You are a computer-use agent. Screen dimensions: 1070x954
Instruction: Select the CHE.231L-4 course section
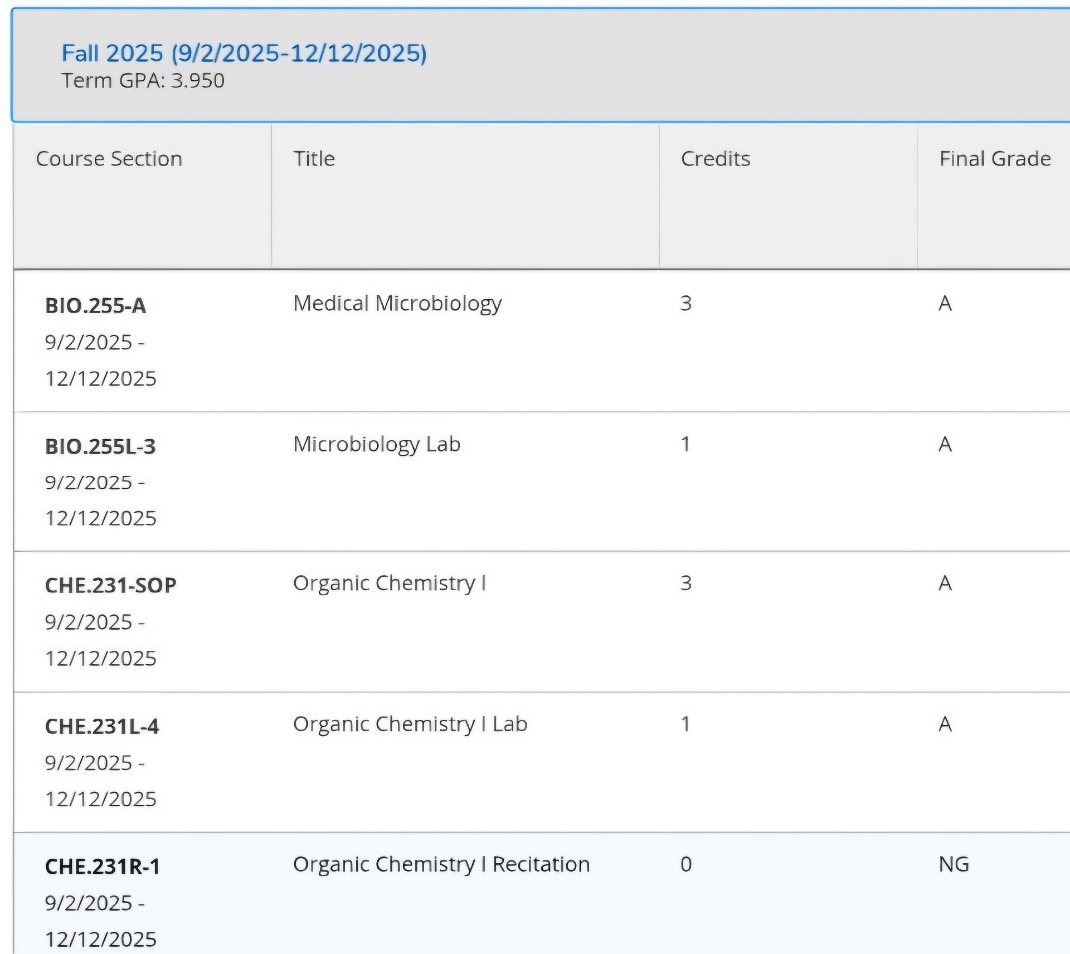102,726
